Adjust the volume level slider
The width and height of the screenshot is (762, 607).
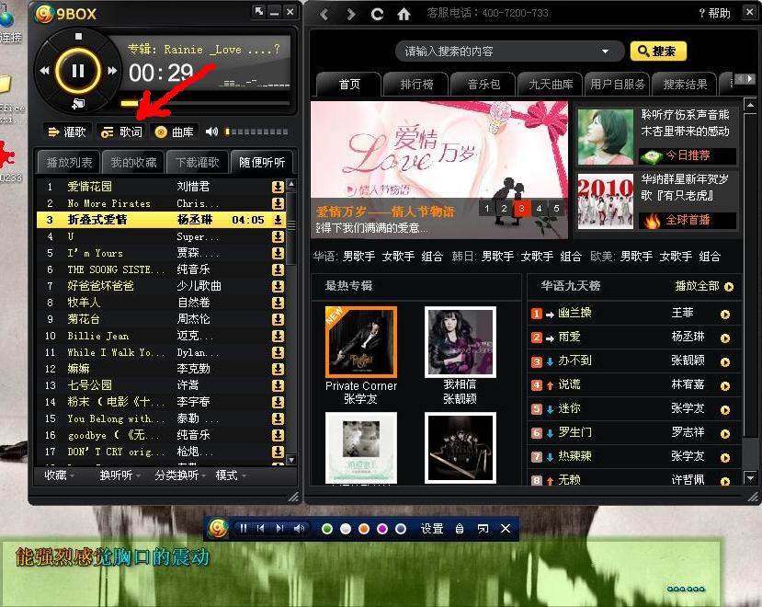click(256, 132)
